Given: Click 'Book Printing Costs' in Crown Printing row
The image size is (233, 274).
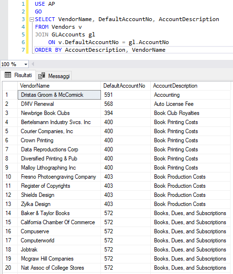Looking at the screenshot, I should [x=190, y=140].
